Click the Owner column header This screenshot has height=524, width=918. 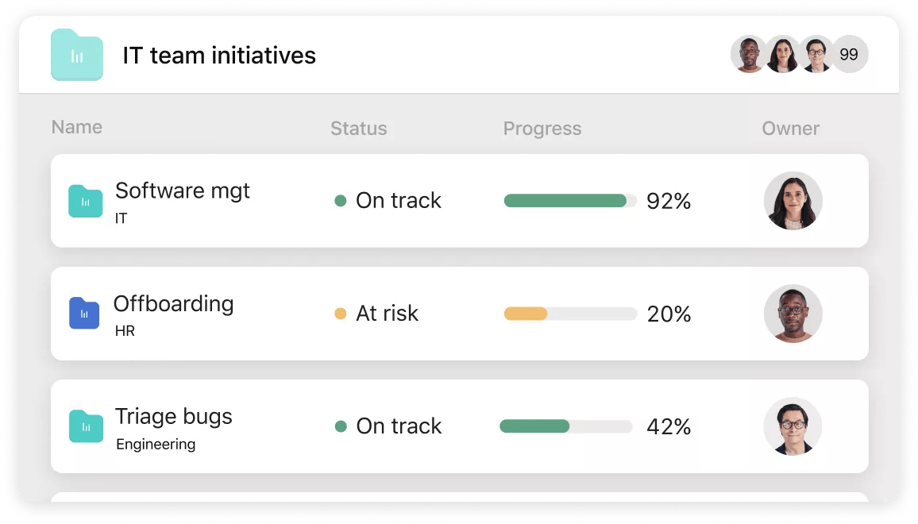[790, 128]
